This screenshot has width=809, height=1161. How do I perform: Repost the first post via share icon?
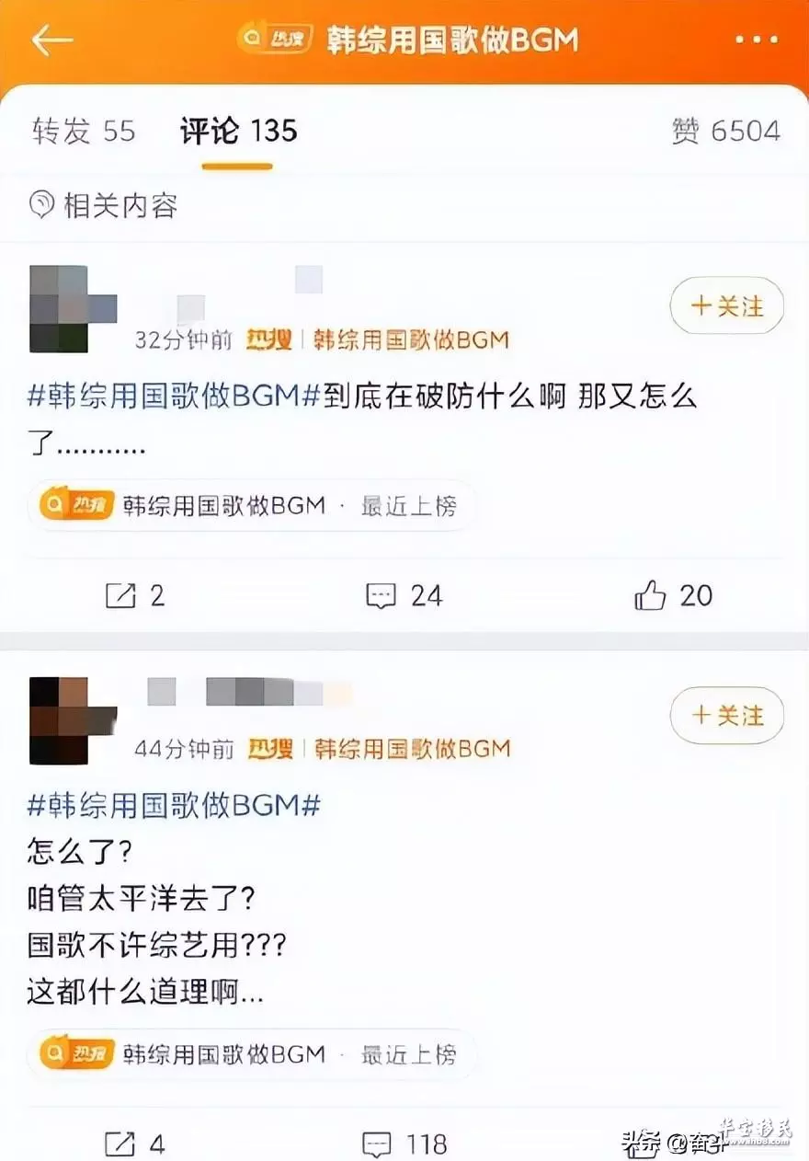(120, 596)
